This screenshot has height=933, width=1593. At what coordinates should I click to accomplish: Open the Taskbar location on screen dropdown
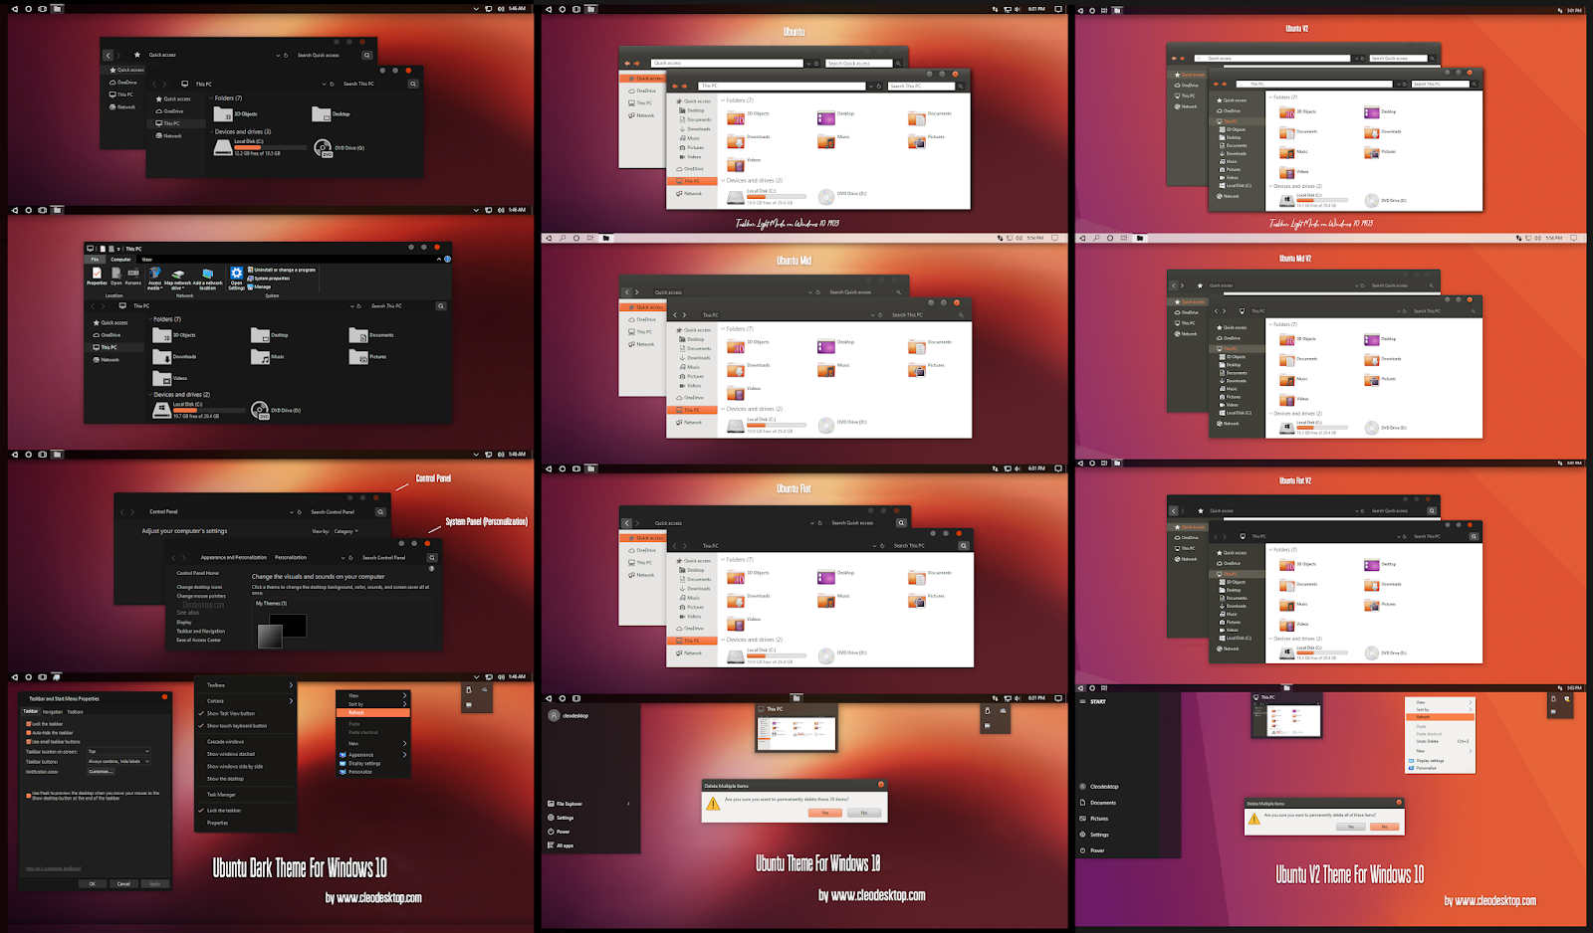pyautogui.click(x=119, y=751)
